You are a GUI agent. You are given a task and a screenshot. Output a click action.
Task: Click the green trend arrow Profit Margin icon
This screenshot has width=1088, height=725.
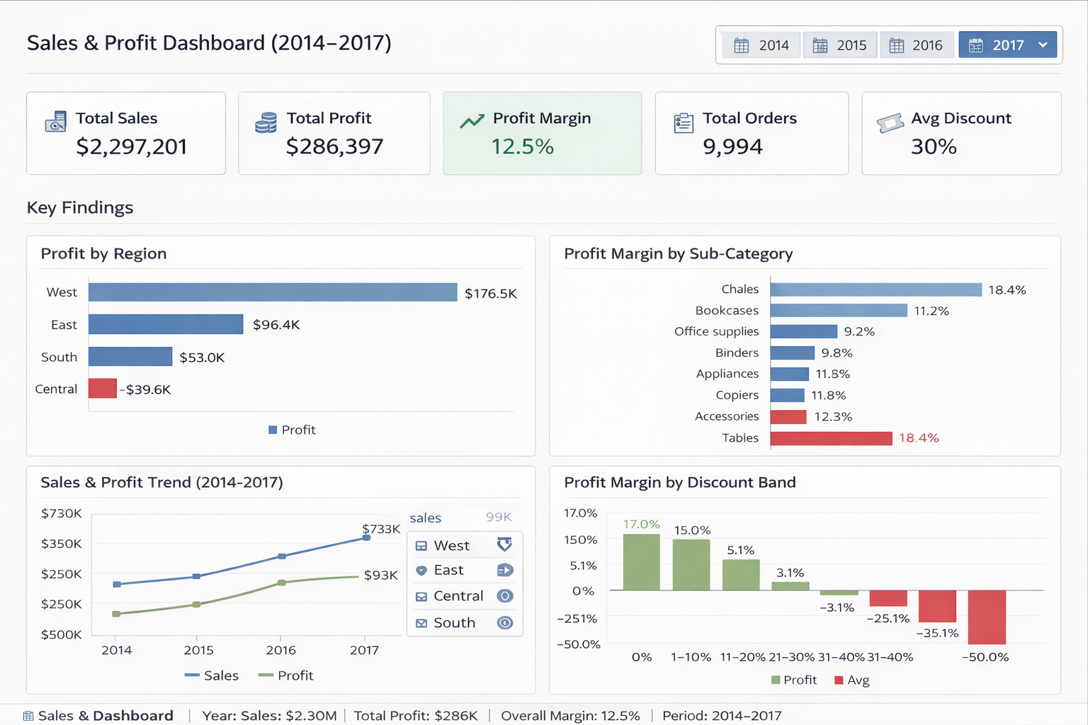tap(472, 121)
